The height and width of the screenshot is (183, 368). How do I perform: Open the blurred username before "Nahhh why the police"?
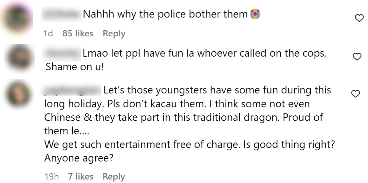point(62,14)
